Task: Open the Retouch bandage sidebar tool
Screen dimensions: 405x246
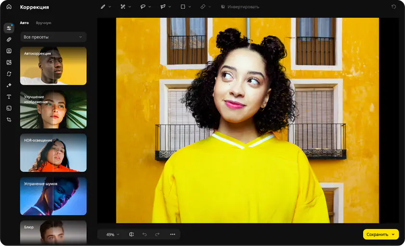Action: pos(9,39)
